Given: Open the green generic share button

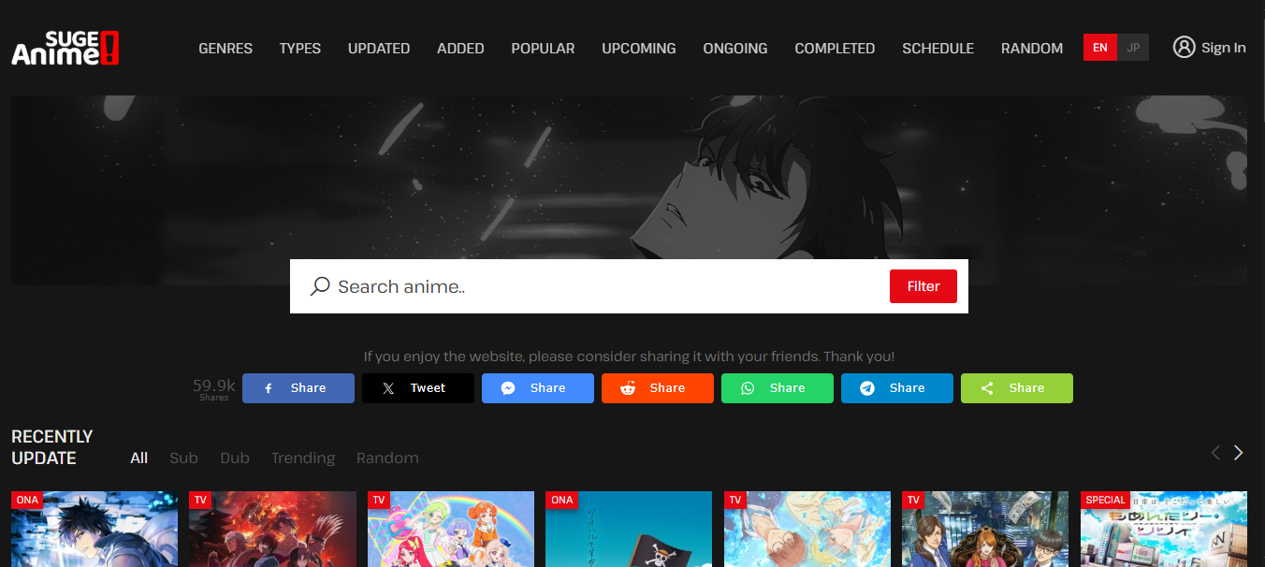Looking at the screenshot, I should pyautogui.click(x=1016, y=388).
